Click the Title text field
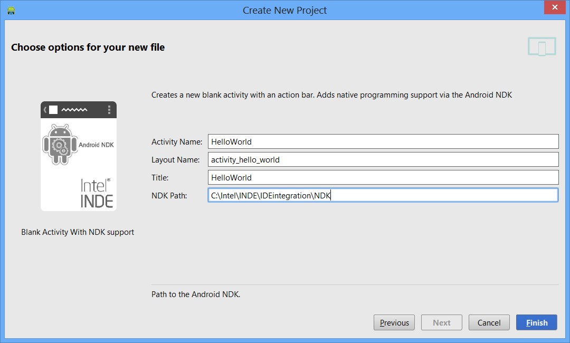This screenshot has width=570, height=343. pos(383,177)
